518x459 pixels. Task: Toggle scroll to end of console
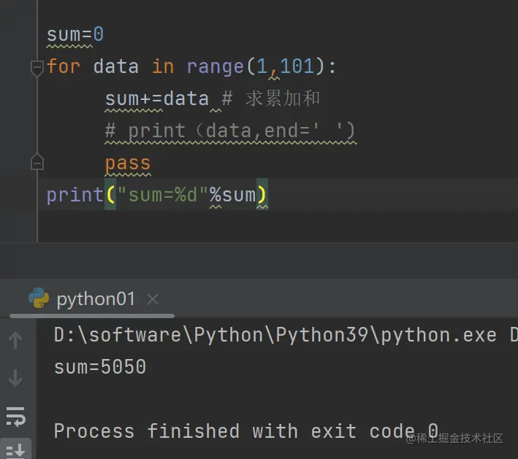click(15, 450)
